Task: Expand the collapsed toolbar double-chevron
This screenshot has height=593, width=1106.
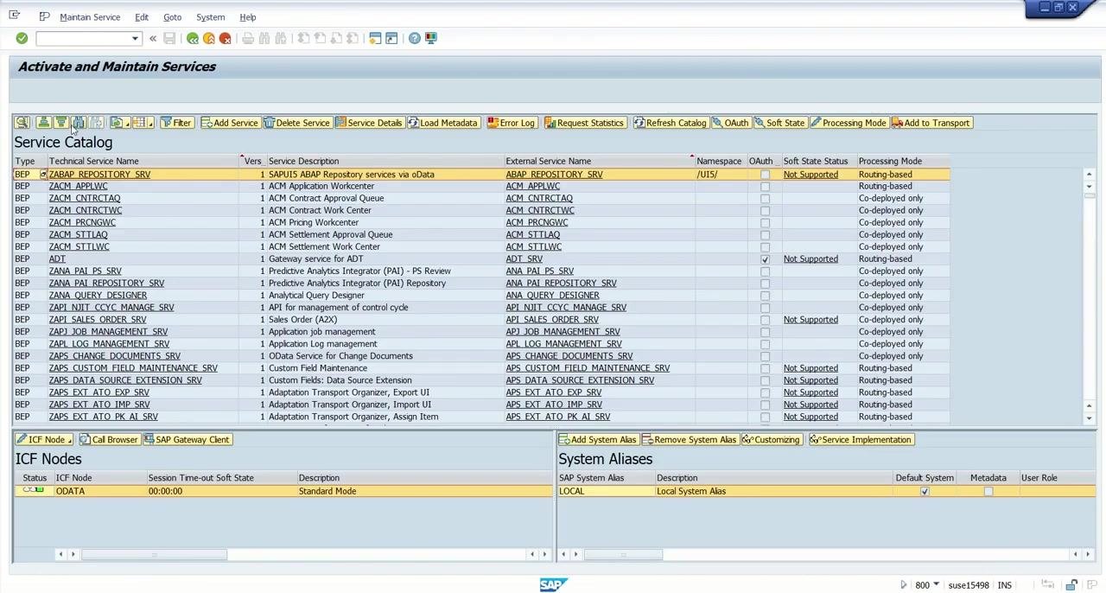Action: (x=153, y=38)
